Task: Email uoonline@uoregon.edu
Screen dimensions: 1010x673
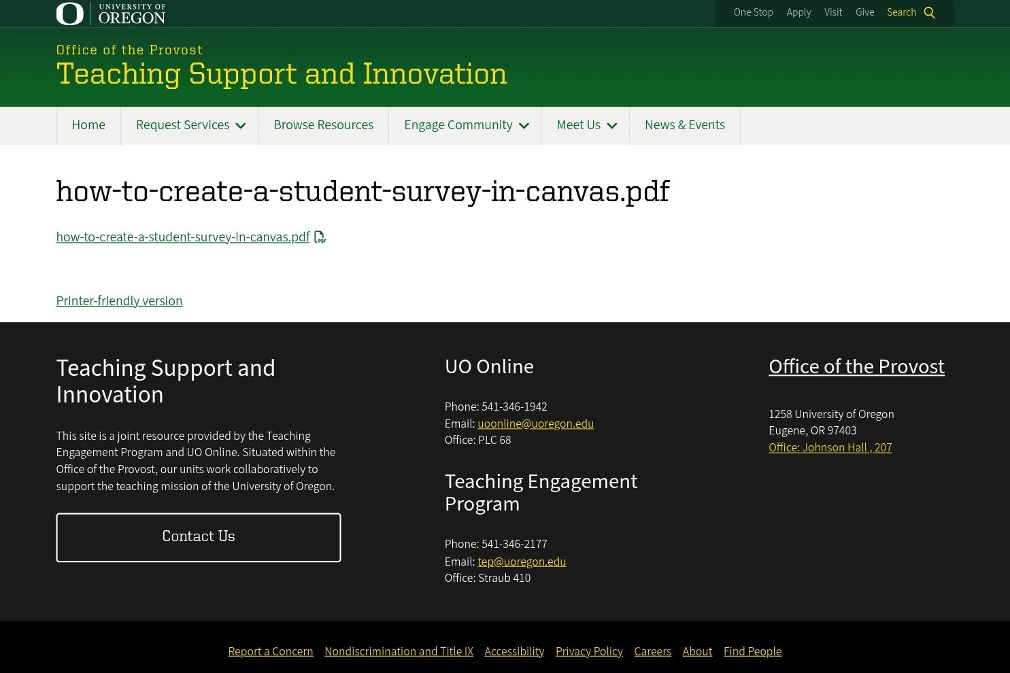Action: coord(535,424)
